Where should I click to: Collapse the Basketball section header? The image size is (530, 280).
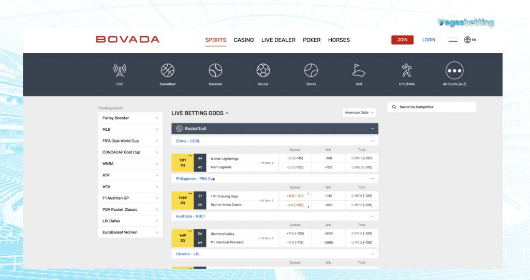pyautogui.click(x=372, y=129)
